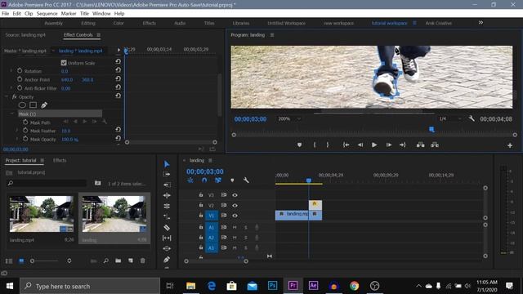Expand the Rotation property

click(x=11, y=71)
